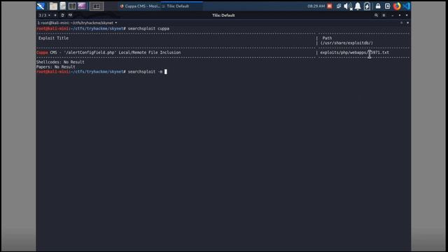Click the 'searchsploit -m' prompt line

coord(101,71)
